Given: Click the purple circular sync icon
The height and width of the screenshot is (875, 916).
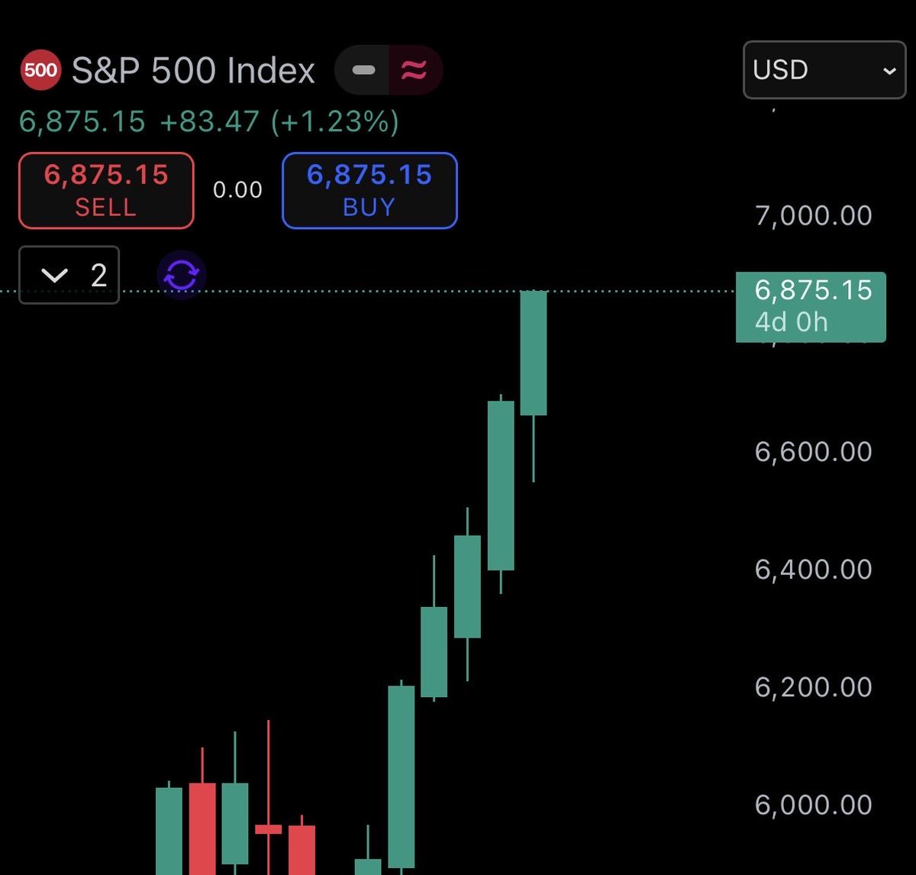Looking at the screenshot, I should coord(182,275).
